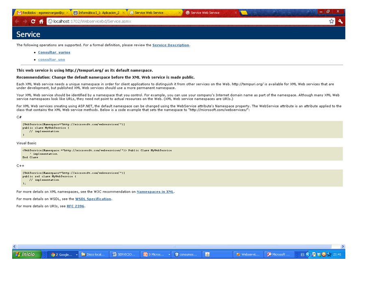Screen dimensions: 390x292
Task: Open the consumos taskbar window
Action: (x=186, y=255)
